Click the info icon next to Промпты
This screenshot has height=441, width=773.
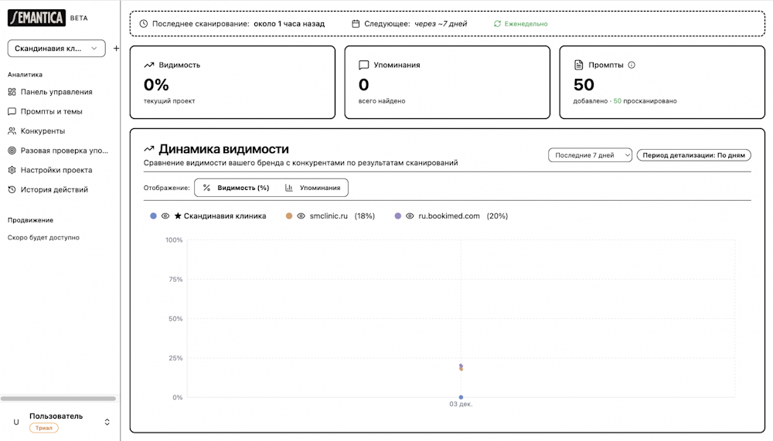point(632,66)
